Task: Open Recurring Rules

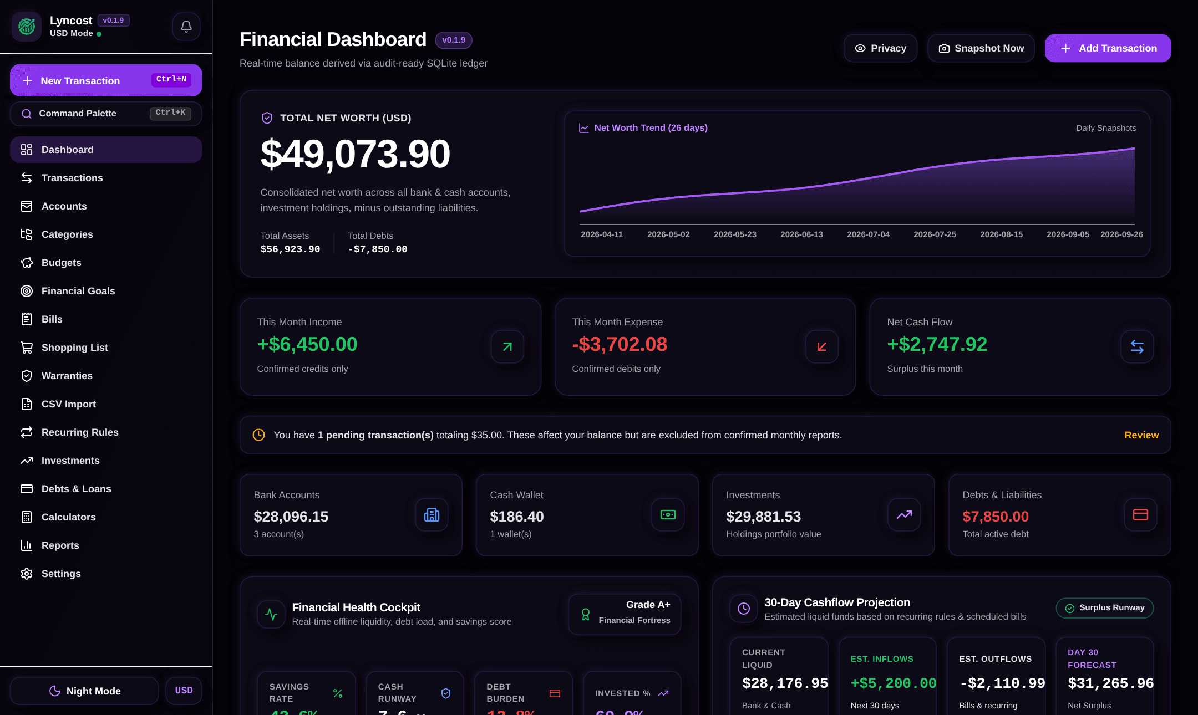Action: [106, 432]
